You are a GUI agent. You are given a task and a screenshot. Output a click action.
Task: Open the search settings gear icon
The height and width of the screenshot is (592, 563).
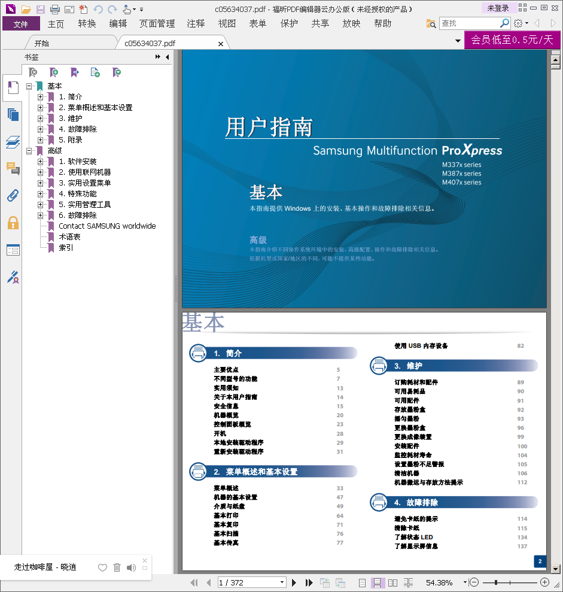click(518, 23)
